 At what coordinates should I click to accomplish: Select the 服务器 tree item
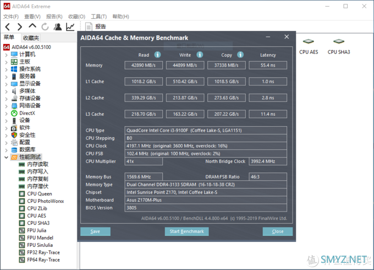click(27, 77)
